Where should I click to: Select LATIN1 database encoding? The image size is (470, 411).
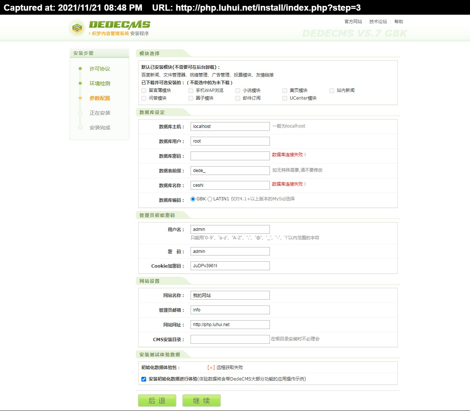click(x=210, y=199)
